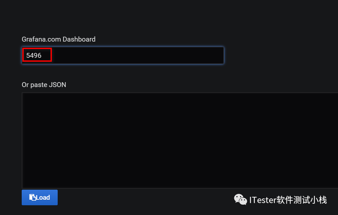
Task: Click empty space right of 5496 in field
Action: 136,56
